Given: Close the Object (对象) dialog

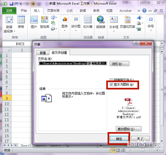Looking at the screenshot, I should (146, 43).
